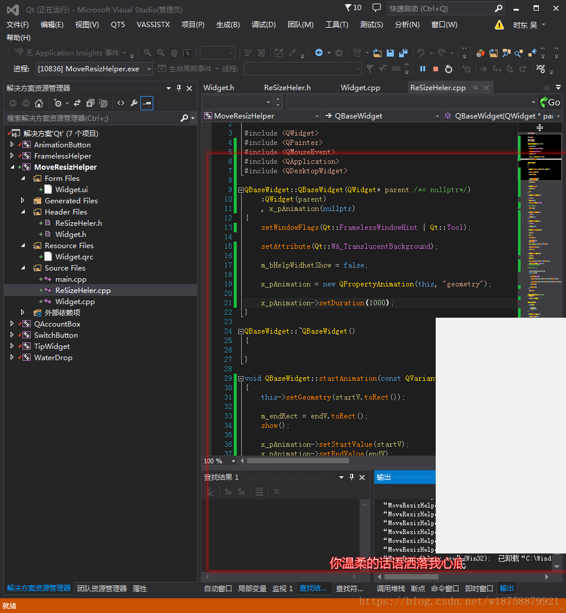Click the Solution Explorer search field
The height and width of the screenshot is (613, 566).
coord(92,118)
